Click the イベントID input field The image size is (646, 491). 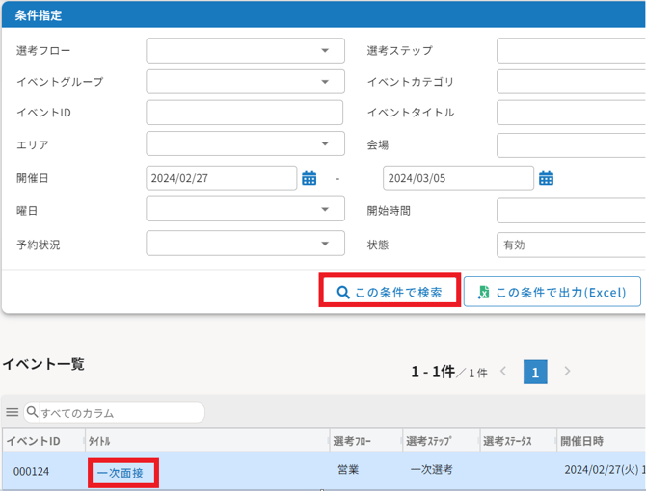tap(245, 113)
